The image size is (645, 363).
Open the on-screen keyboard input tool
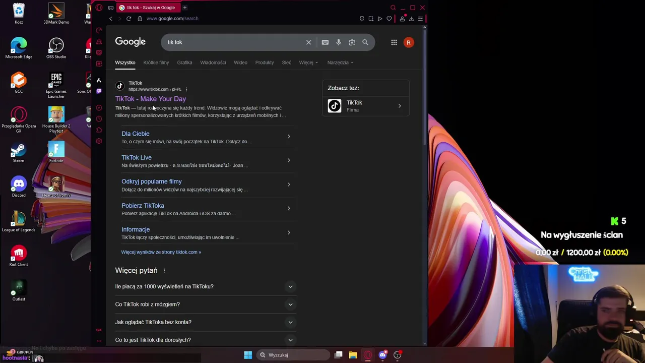click(x=325, y=42)
